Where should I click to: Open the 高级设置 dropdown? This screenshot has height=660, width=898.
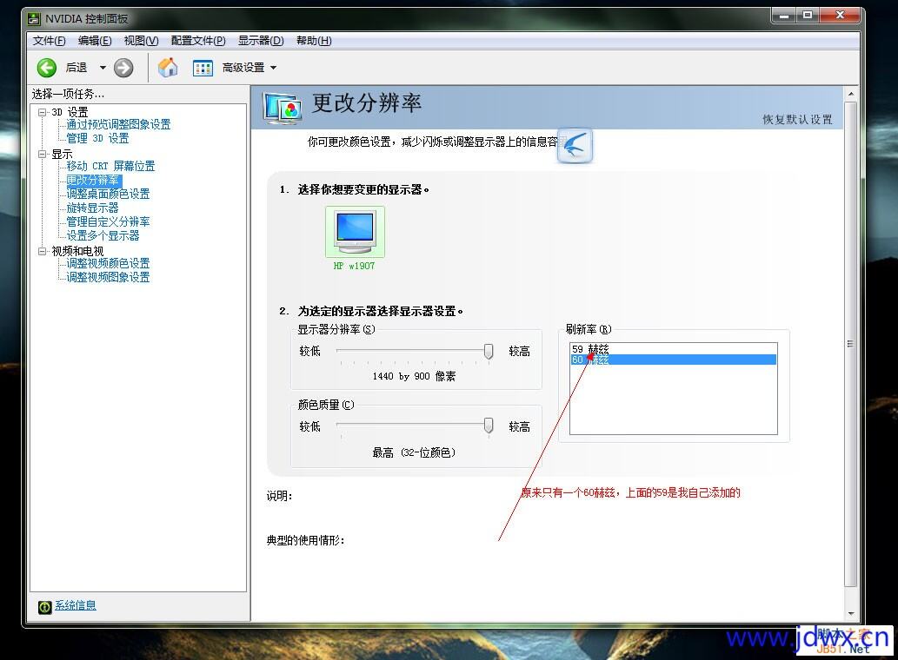[x=249, y=68]
